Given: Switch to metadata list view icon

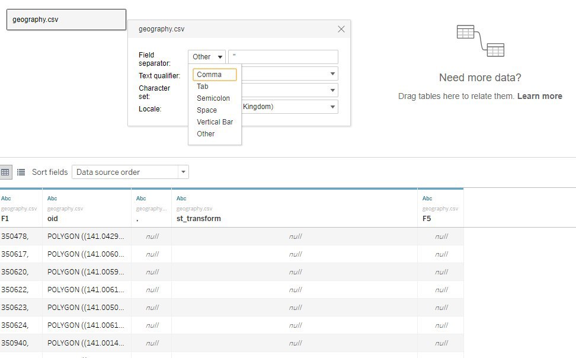Looking at the screenshot, I should [21, 172].
